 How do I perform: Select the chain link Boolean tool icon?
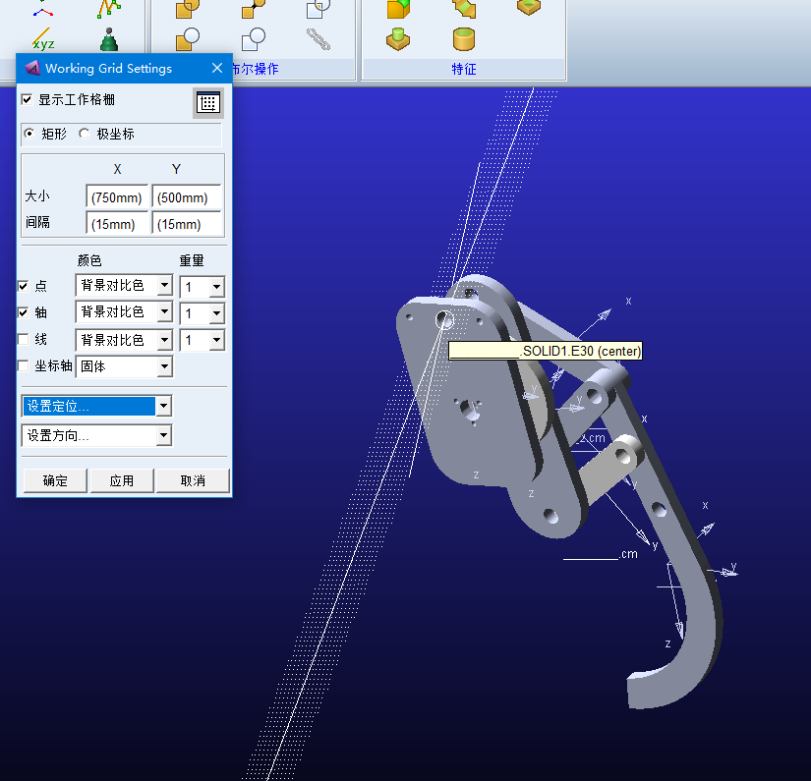pos(319,39)
